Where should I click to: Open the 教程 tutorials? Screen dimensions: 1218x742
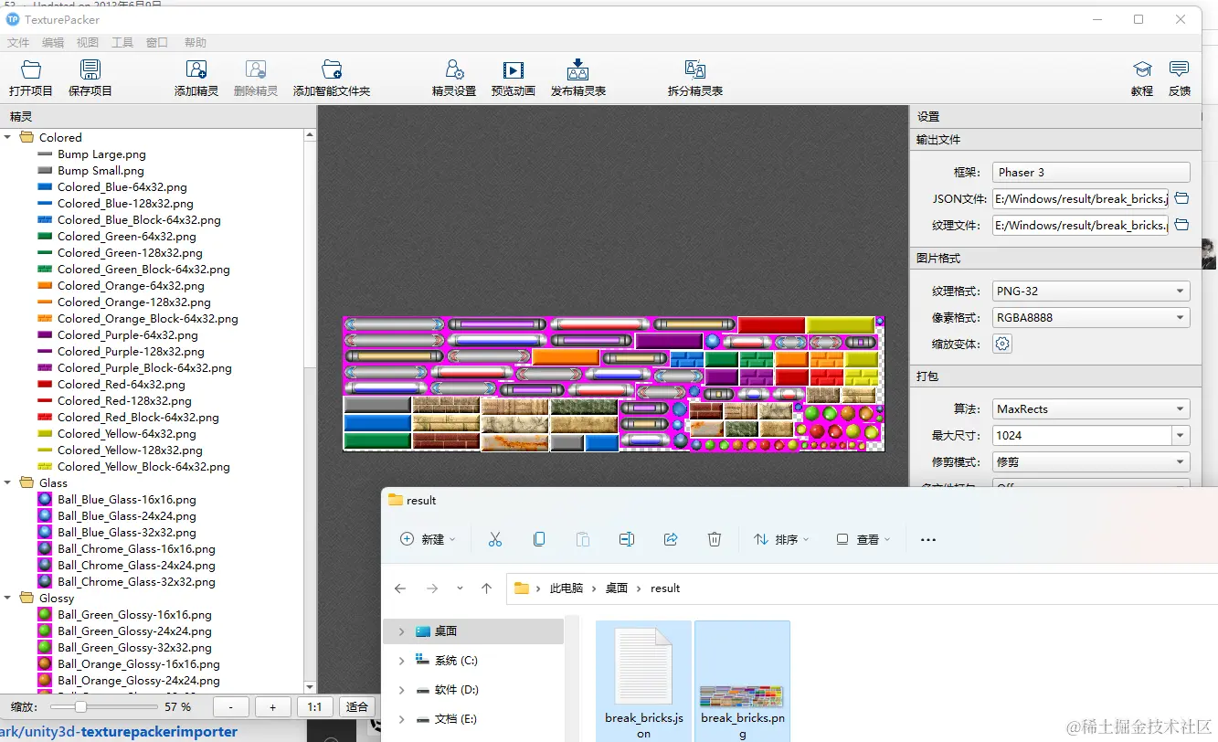click(1142, 78)
